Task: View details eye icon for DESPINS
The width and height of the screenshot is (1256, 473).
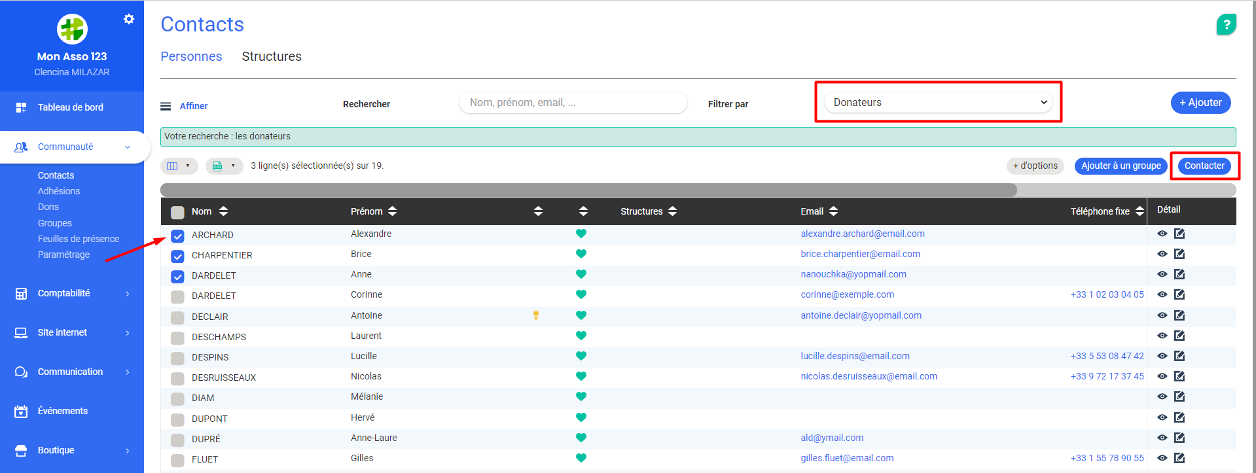Action: [1162, 356]
